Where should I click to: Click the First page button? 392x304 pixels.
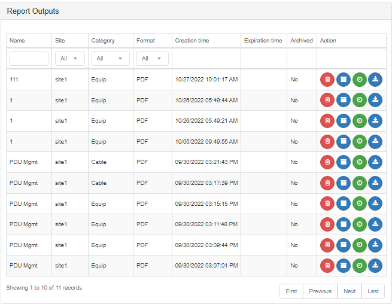coord(291,291)
